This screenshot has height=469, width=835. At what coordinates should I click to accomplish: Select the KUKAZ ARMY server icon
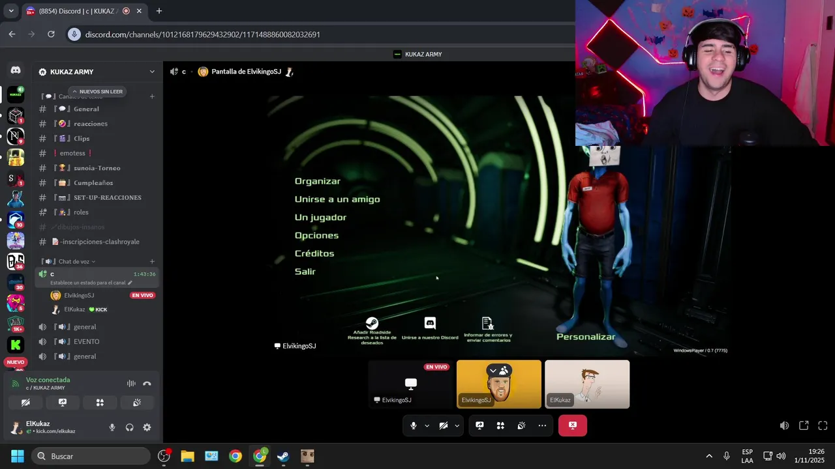coord(16,95)
